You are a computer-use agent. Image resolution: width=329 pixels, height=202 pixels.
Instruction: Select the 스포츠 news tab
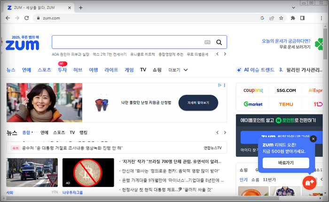[59, 133]
